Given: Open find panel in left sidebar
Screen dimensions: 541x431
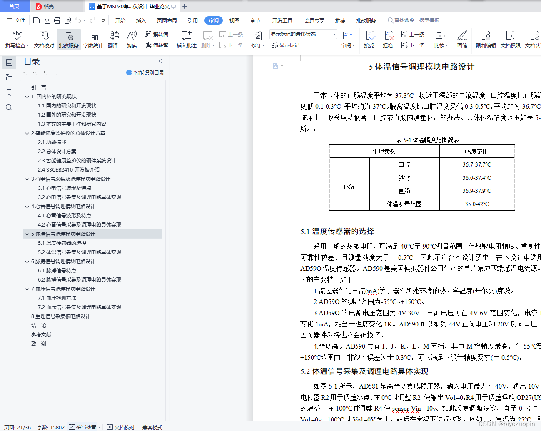Looking at the screenshot, I should [9, 107].
